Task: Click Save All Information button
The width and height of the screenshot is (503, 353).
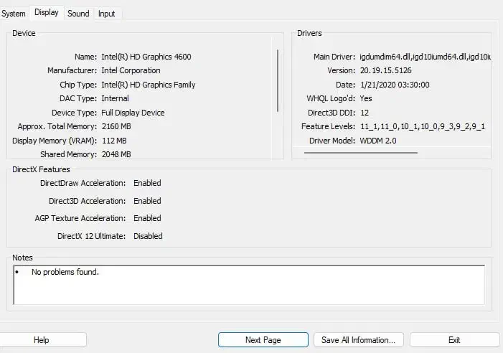Action: point(359,339)
